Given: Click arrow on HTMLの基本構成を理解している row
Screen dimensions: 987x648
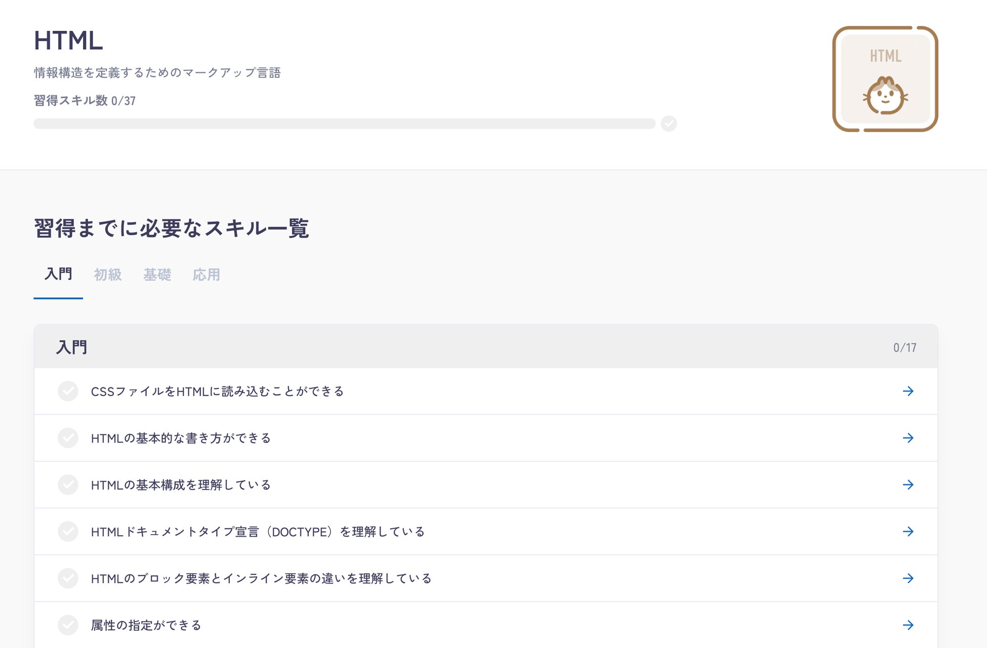Looking at the screenshot, I should (908, 485).
